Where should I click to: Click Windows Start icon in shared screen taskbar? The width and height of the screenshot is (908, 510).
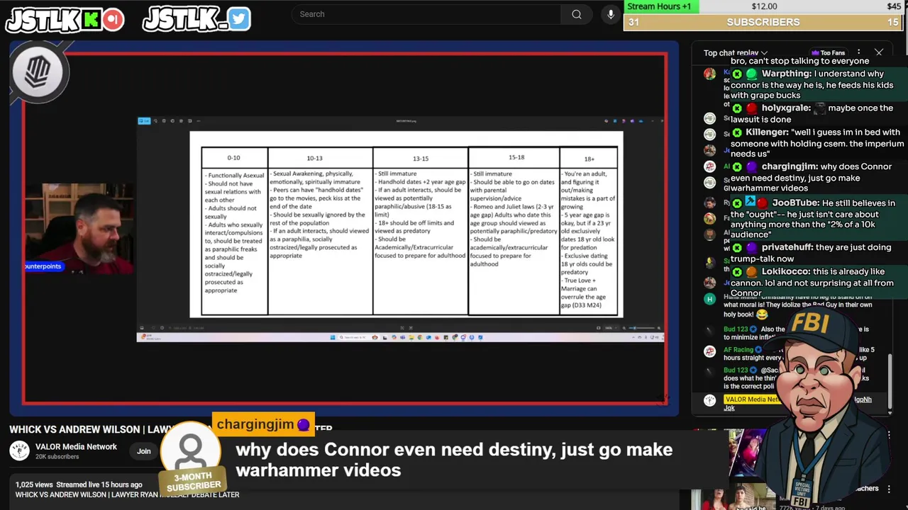tap(333, 337)
